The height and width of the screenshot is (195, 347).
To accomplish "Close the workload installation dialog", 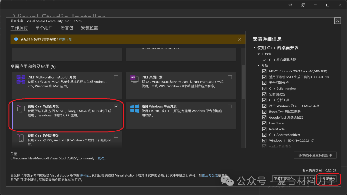I will [337, 21].
